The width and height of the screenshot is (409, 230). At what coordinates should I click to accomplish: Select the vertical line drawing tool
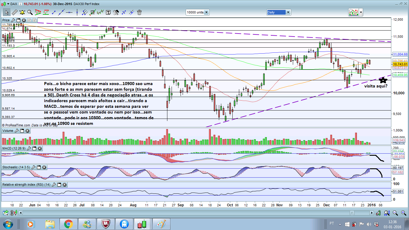tap(77, 12)
